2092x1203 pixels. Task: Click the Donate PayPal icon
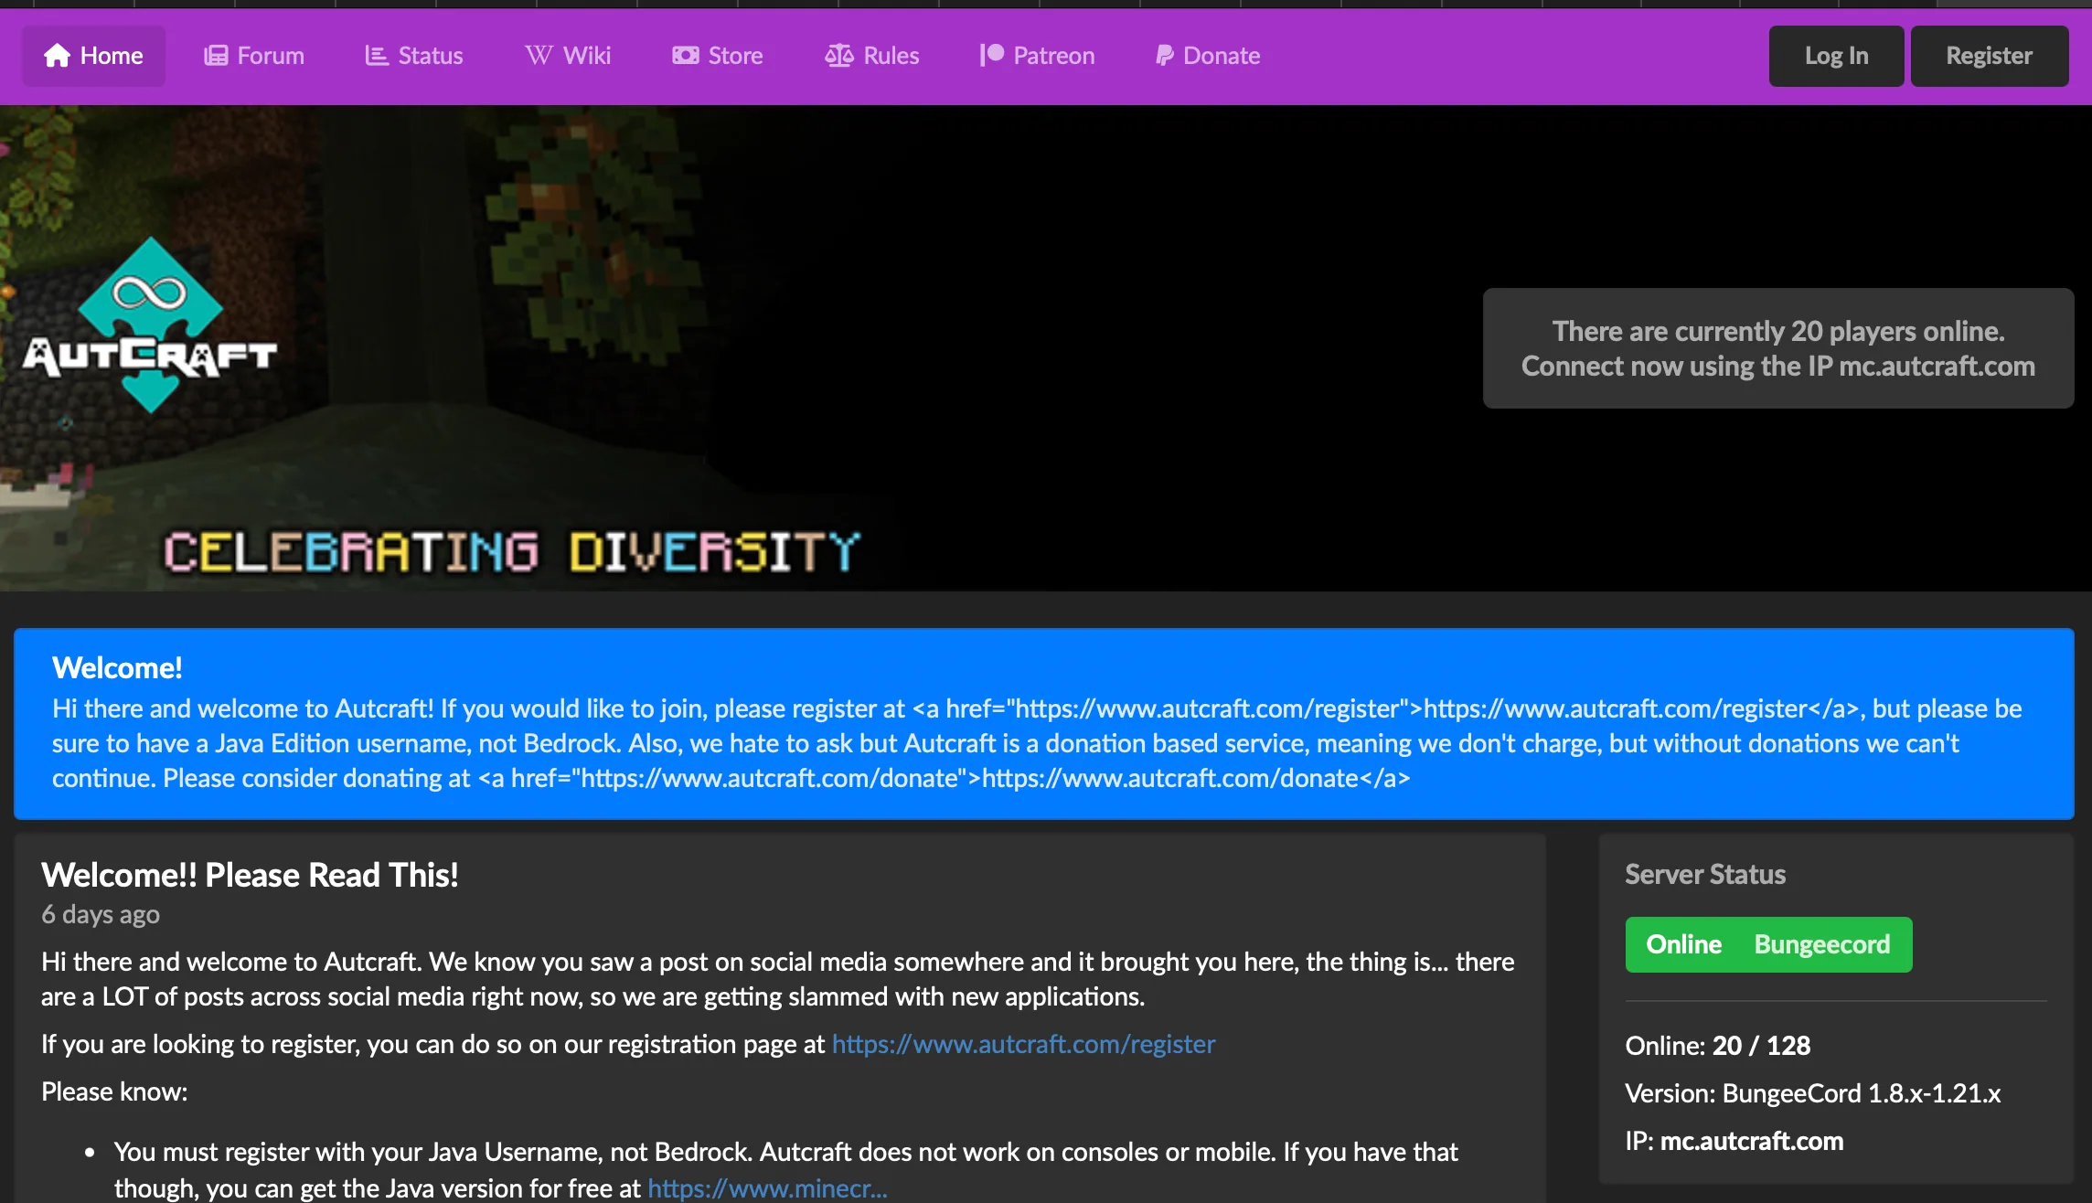click(x=1164, y=56)
